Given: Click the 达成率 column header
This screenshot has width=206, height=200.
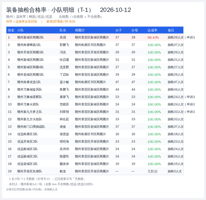Looking at the screenshot, I should (152, 30).
